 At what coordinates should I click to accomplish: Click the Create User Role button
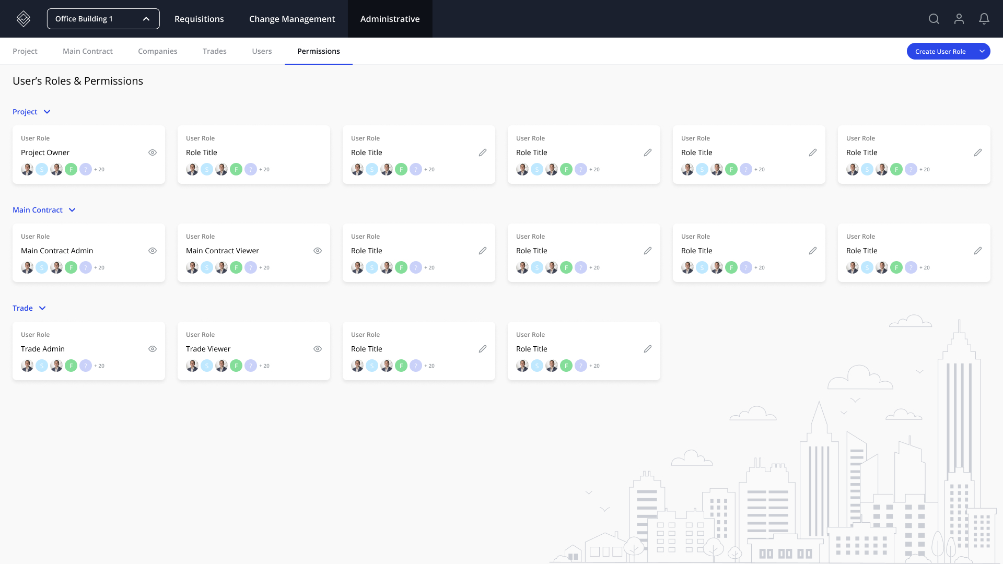[x=941, y=51]
